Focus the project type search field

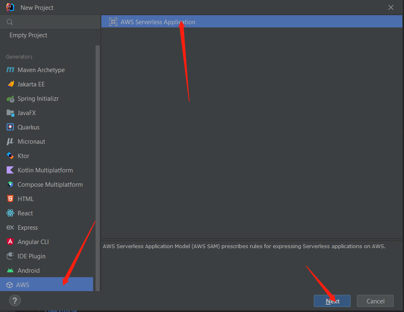click(53, 22)
